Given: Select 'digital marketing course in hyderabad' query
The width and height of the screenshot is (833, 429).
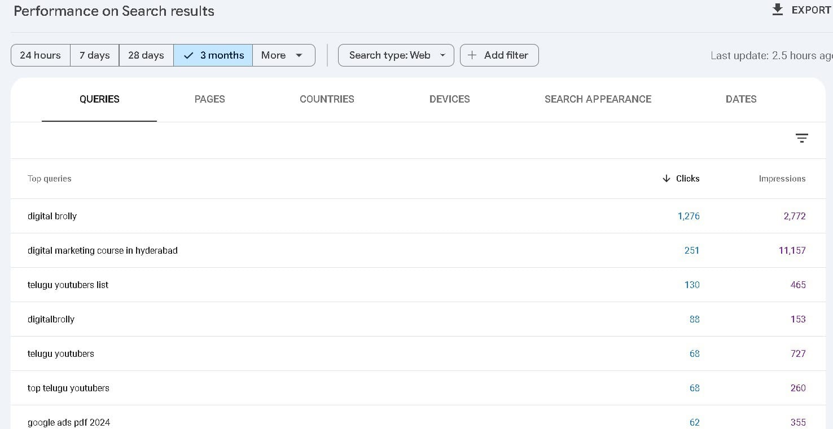Looking at the screenshot, I should tap(102, 250).
